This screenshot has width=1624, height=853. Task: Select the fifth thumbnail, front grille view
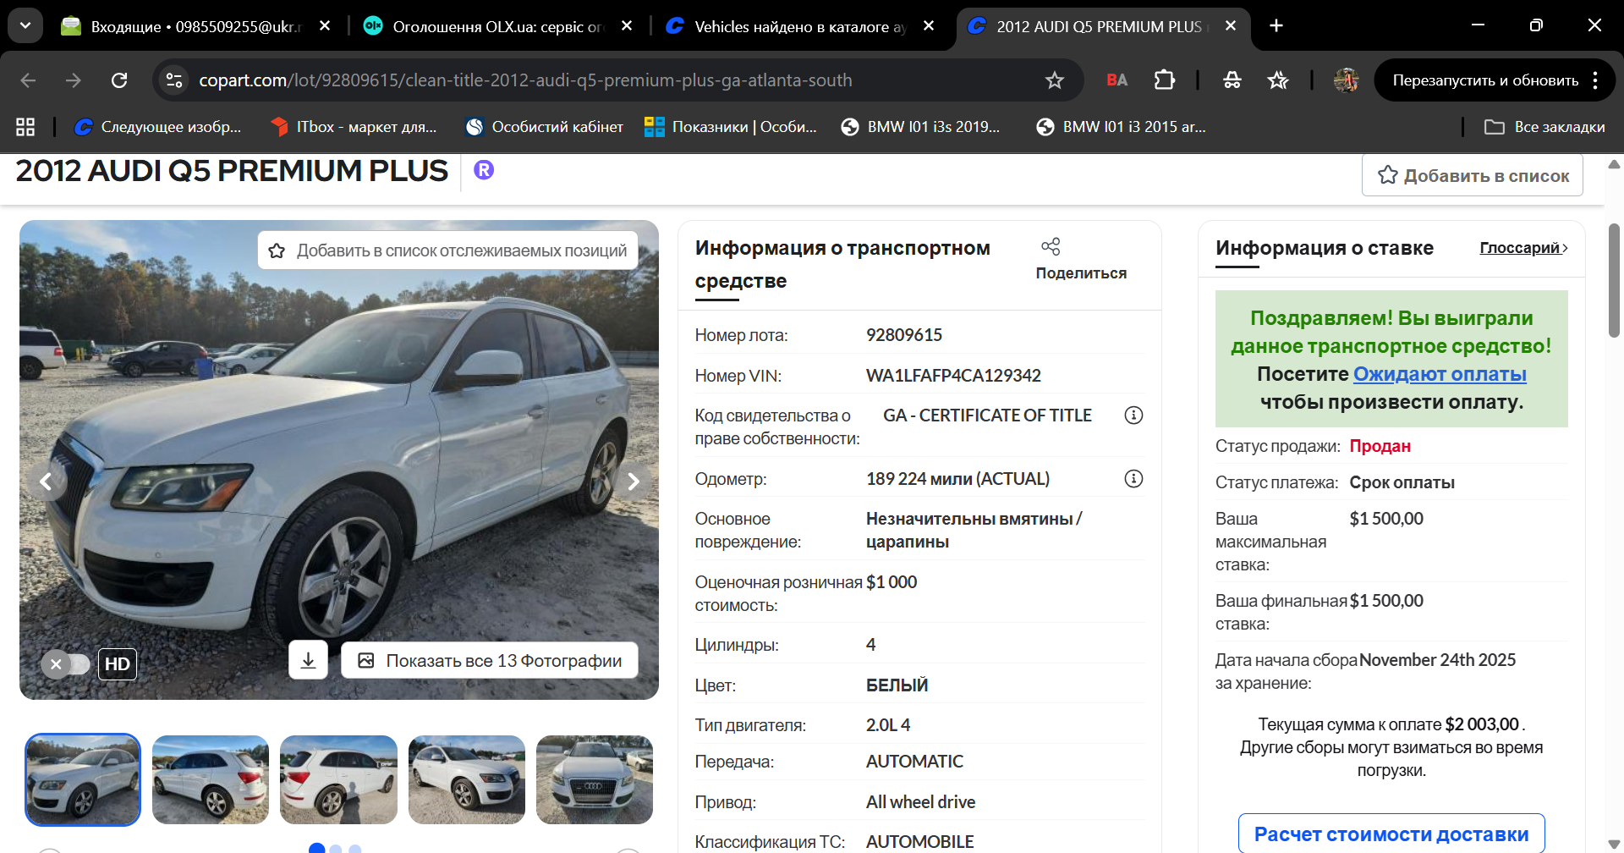pos(595,779)
